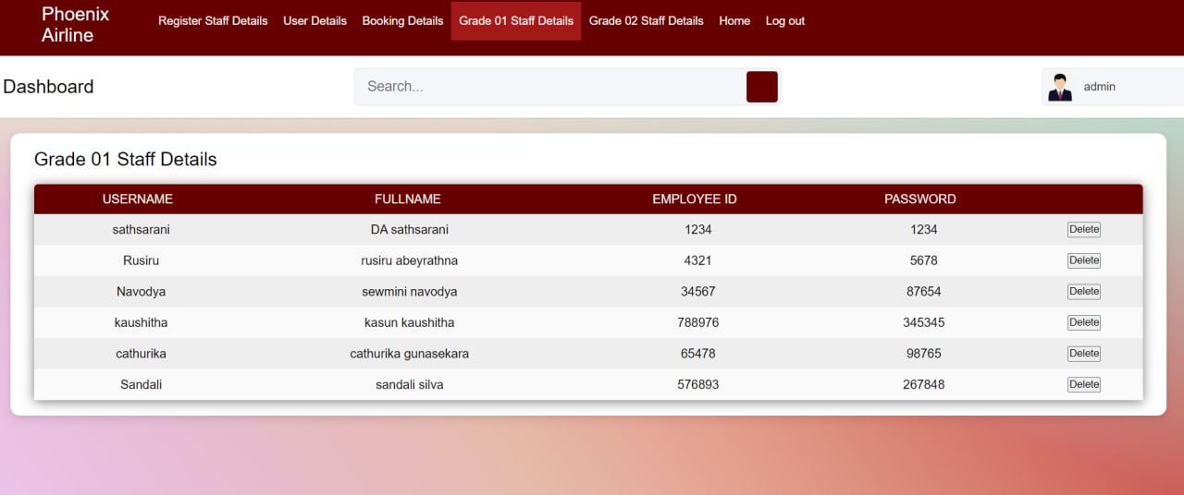Select username cell Sandali
1184x495 pixels.
(142, 384)
